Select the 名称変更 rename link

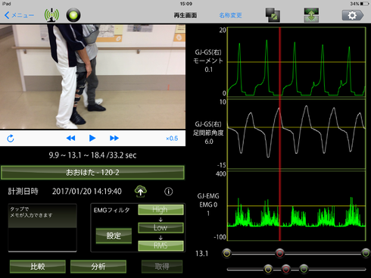(230, 15)
